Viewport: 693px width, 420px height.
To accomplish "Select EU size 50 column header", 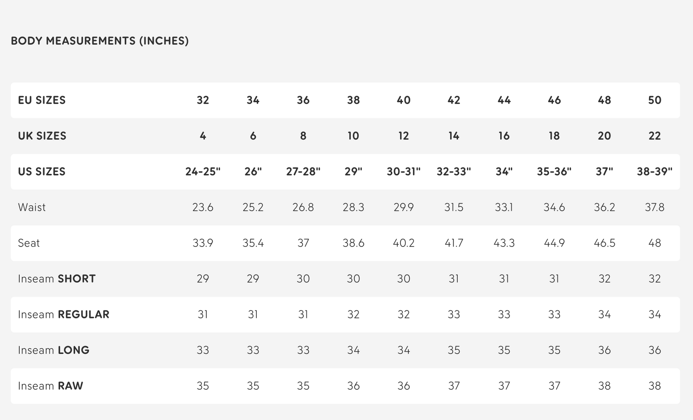I will point(654,100).
